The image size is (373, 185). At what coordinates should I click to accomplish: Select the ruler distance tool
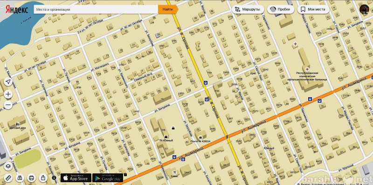(8, 178)
